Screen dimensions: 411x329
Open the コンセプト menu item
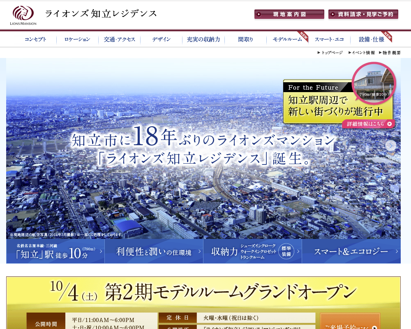pyautogui.click(x=35, y=39)
